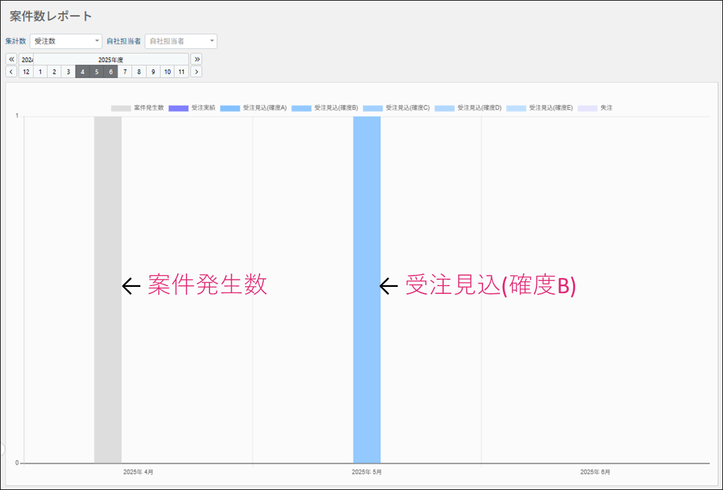This screenshot has height=490, width=723.
Task: Advance one month with single-right arrow
Action: (x=197, y=72)
